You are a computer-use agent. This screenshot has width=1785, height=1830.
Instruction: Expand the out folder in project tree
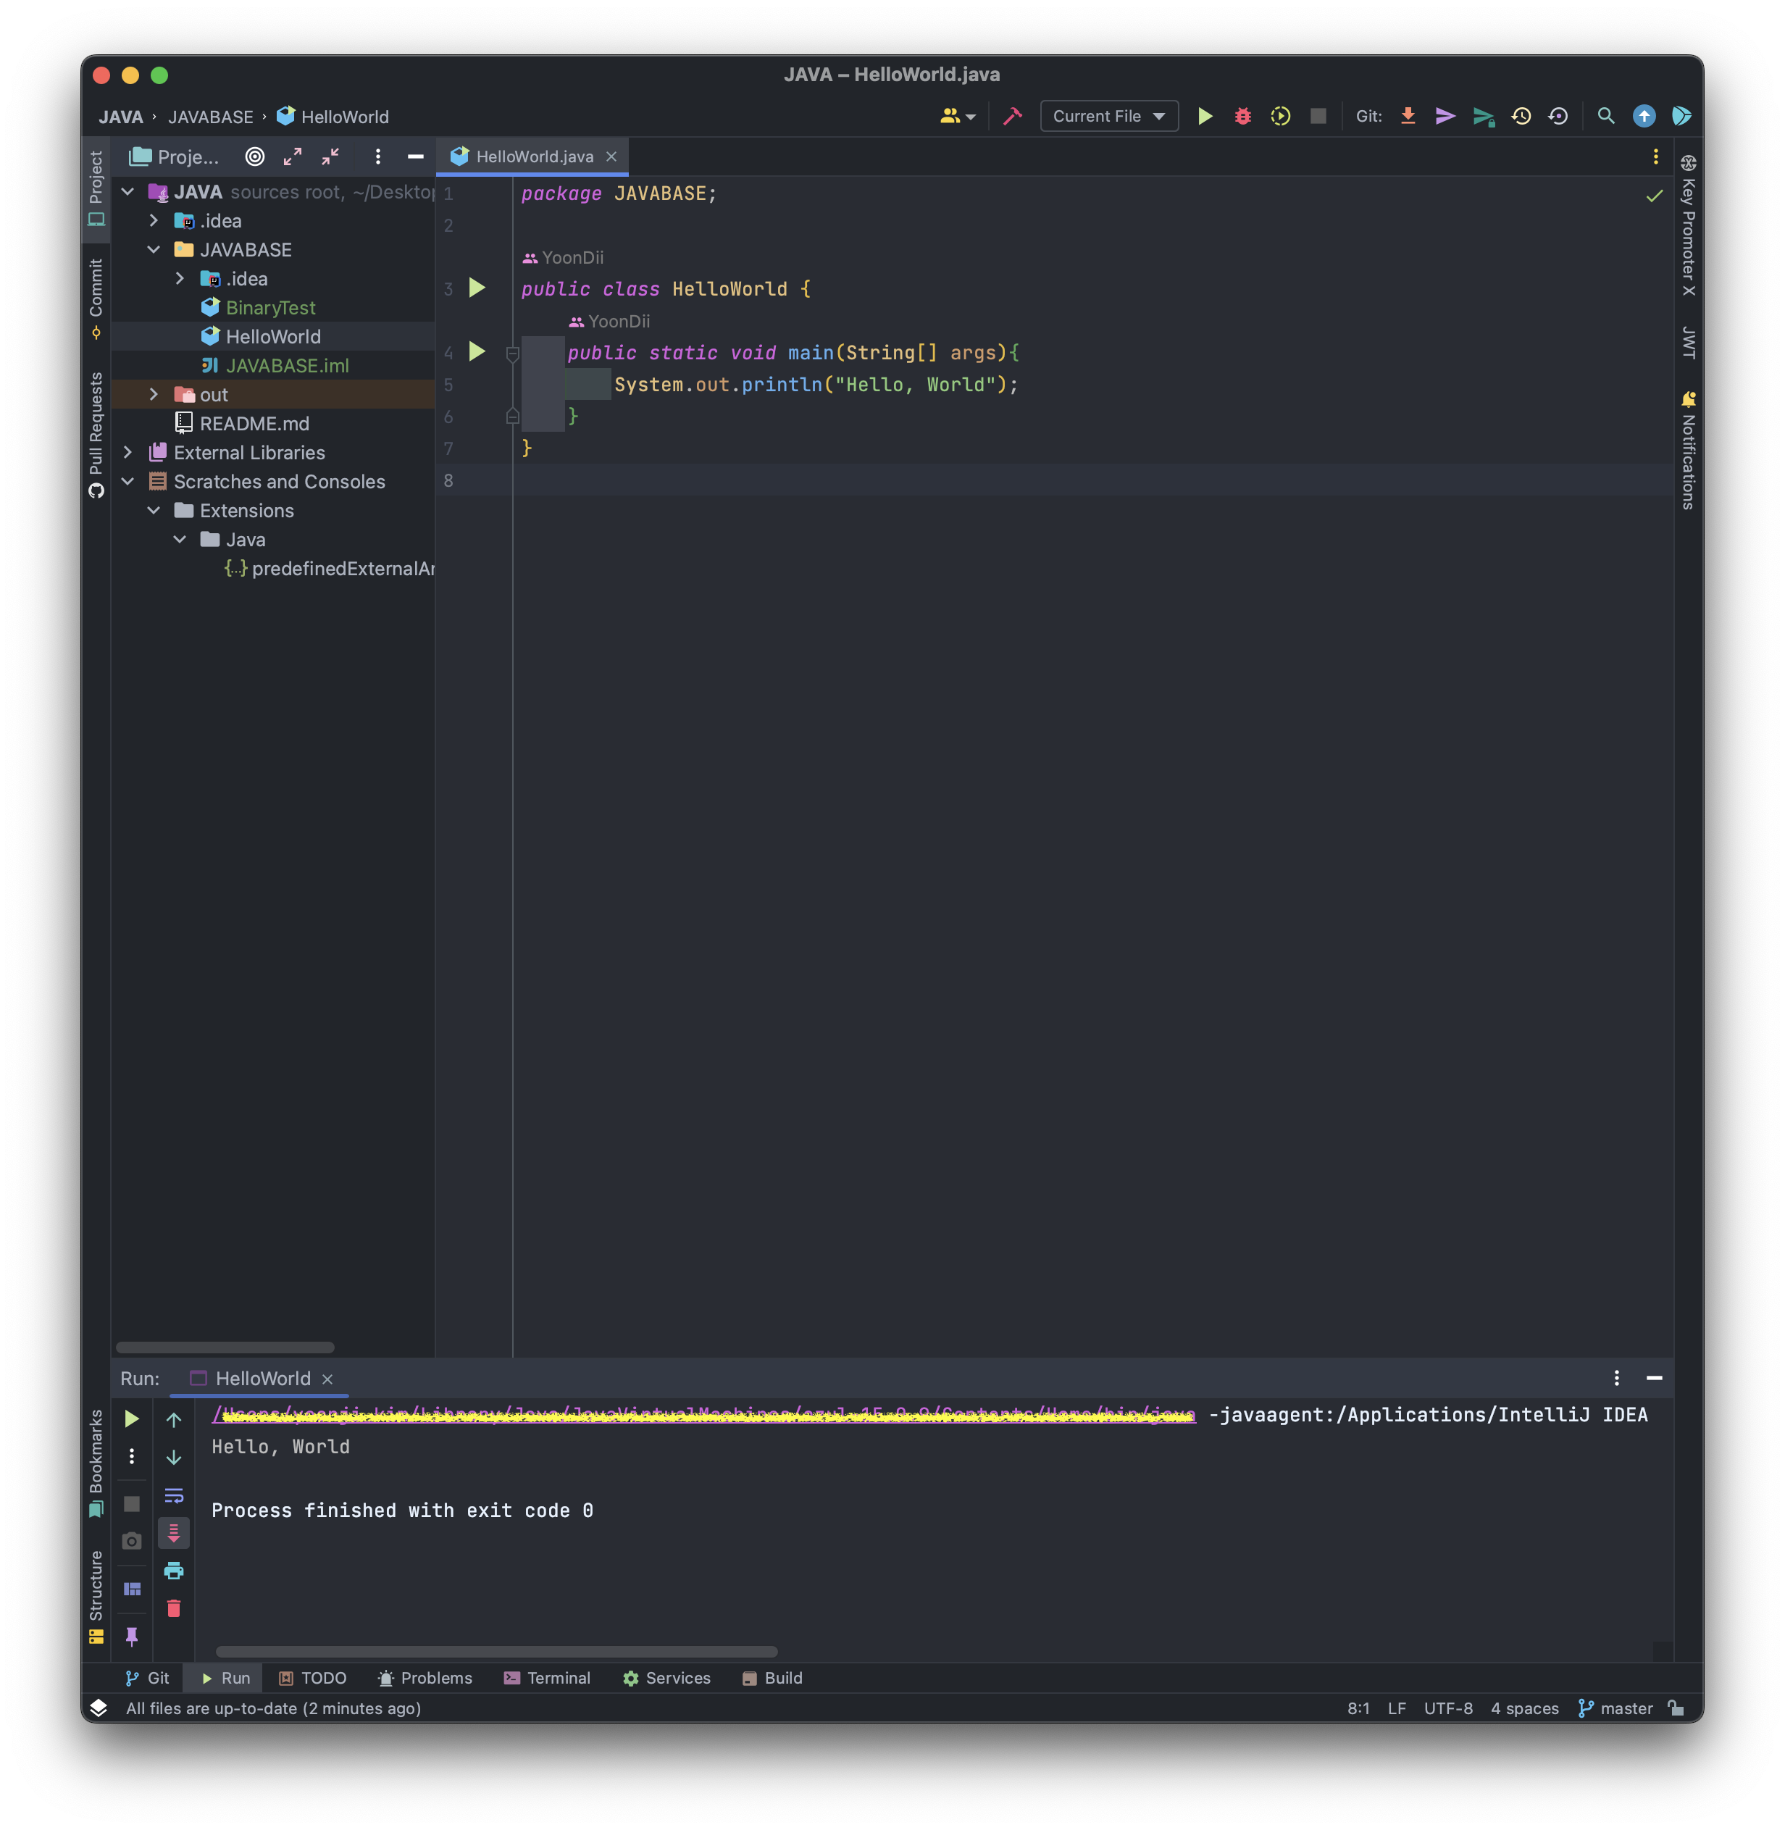[154, 395]
